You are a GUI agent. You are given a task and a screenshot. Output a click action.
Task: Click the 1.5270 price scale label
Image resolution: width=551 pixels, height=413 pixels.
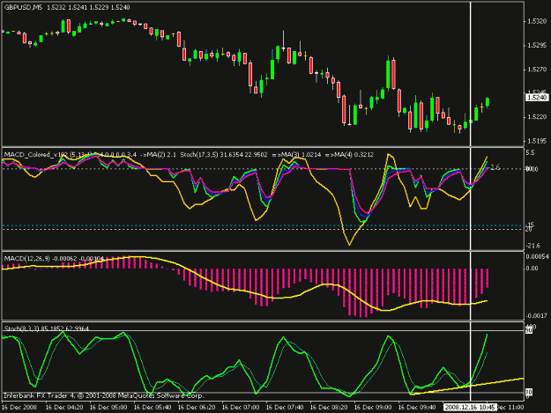(537, 70)
